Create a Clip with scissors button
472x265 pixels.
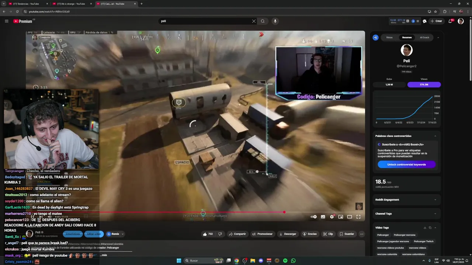click(328, 234)
